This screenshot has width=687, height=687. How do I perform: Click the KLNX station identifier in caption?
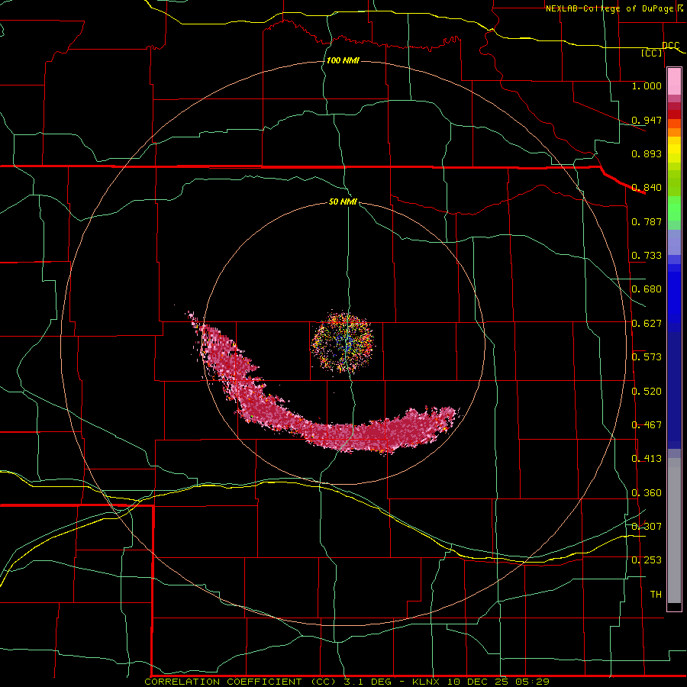[x=425, y=682]
